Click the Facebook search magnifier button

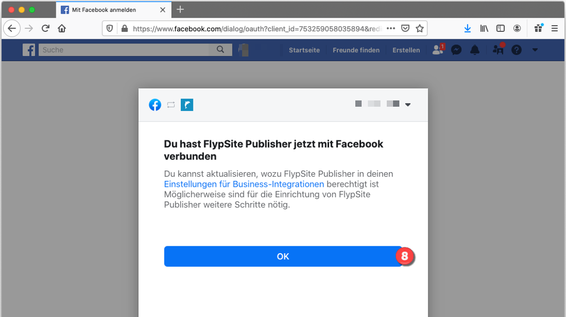coord(220,50)
